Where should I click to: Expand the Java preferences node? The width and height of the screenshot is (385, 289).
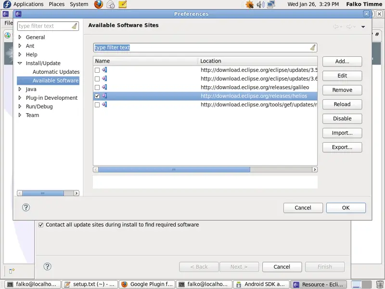tap(20, 89)
